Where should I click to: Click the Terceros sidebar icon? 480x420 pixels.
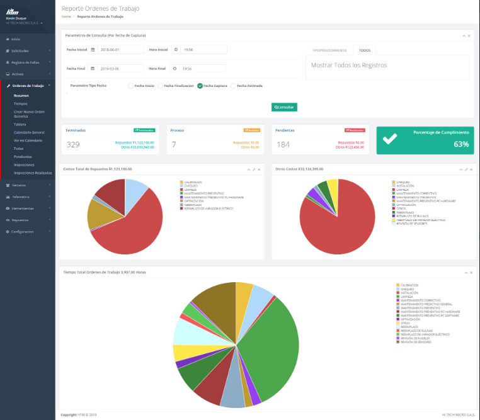tap(8, 185)
